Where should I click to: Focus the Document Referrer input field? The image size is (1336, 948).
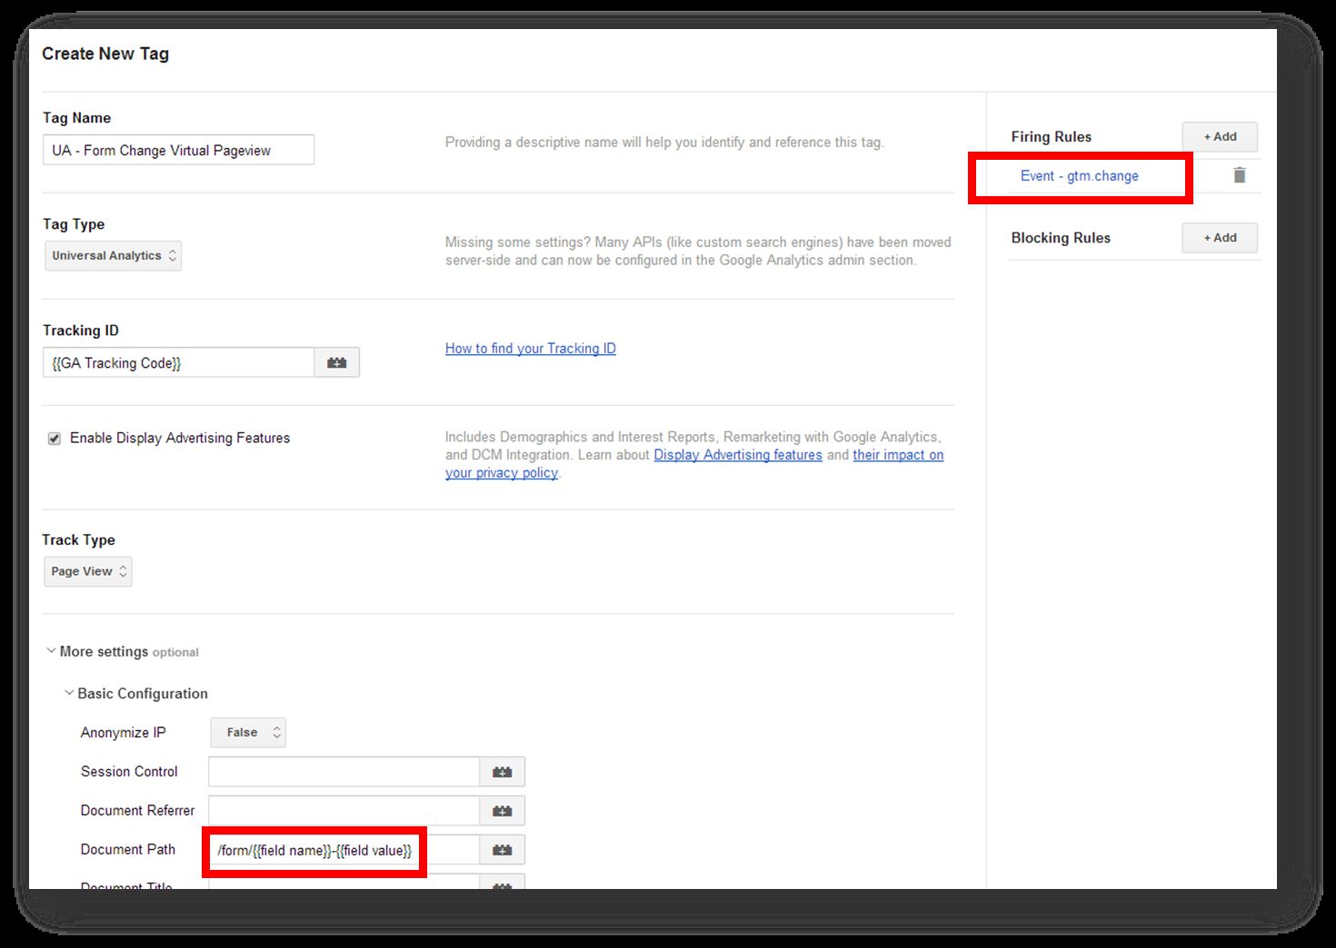click(x=344, y=811)
